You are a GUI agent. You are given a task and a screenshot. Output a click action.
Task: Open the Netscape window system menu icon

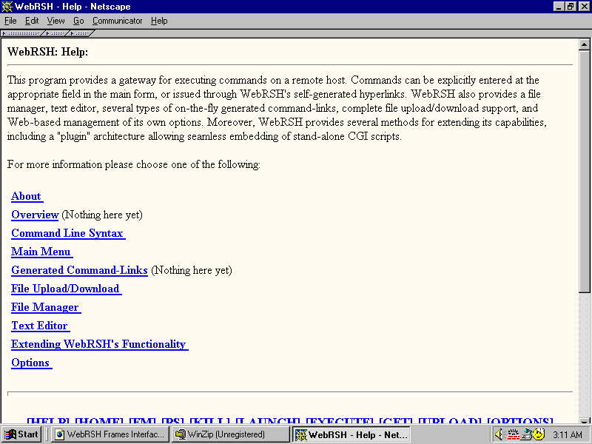point(7,7)
